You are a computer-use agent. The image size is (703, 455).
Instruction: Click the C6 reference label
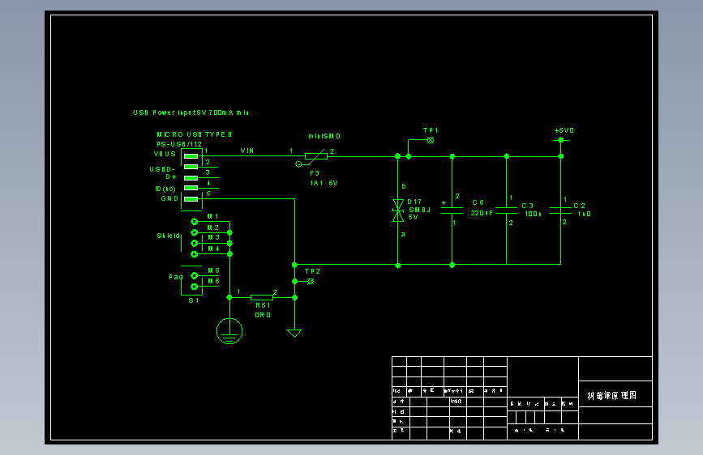(478, 202)
